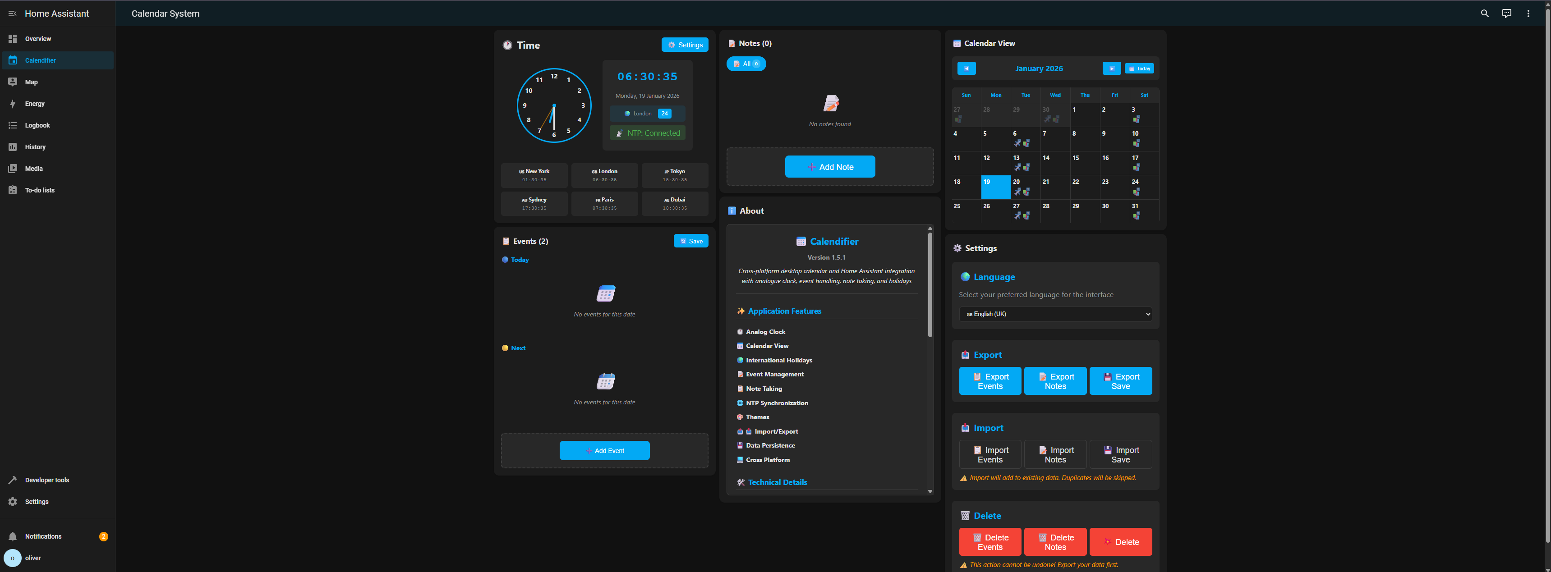Collapse the sidebar menu icon
Screen dimensions: 1551x572
tap(12, 13)
